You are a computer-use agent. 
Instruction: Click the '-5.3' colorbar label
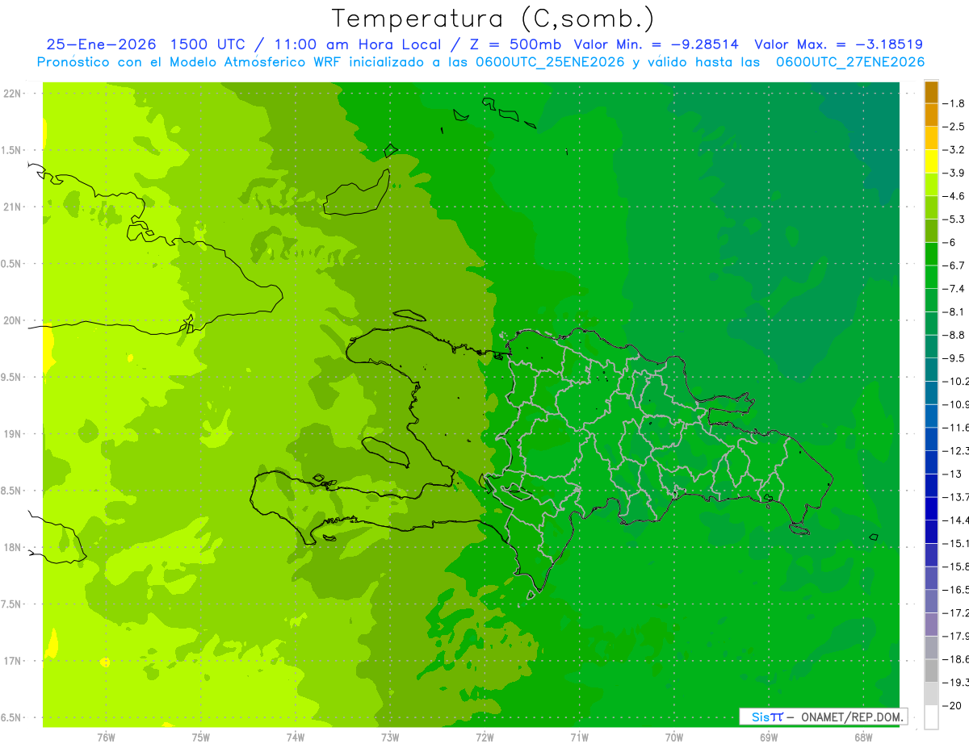tap(954, 219)
